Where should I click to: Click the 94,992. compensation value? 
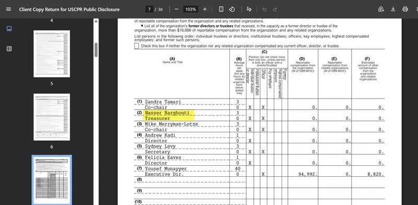point(308,174)
